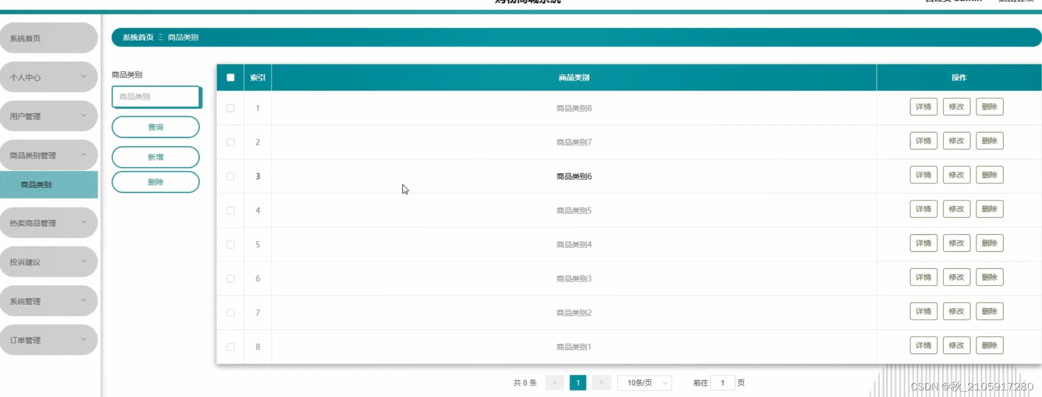The height and width of the screenshot is (397, 1042).
Task: Check the box for row 商品类别2
Action: click(231, 313)
